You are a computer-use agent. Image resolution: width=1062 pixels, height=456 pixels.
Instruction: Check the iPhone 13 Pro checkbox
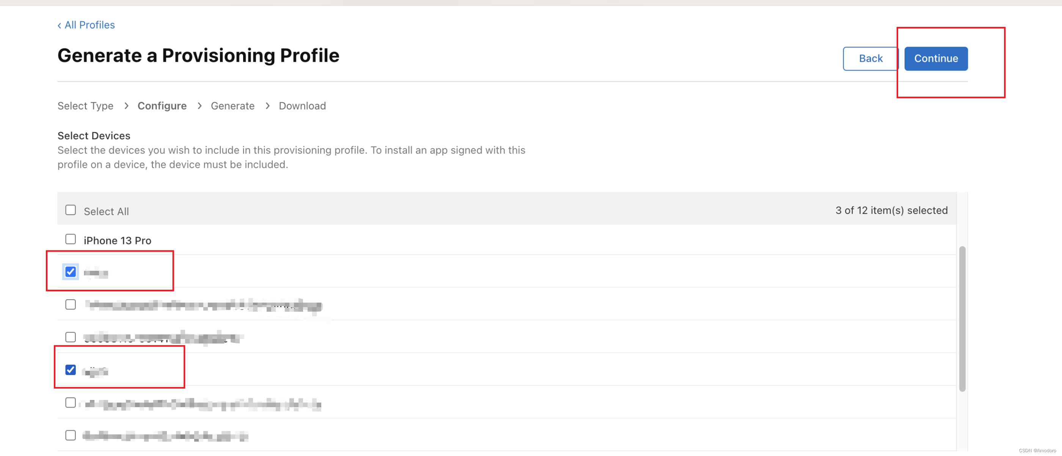click(71, 239)
